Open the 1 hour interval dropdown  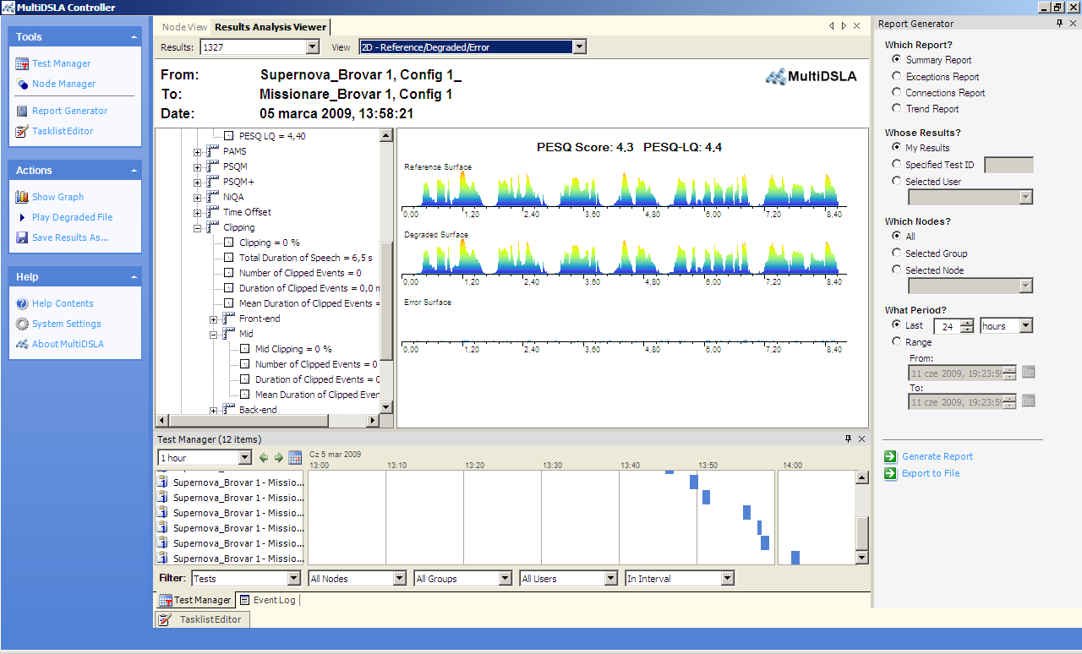[245, 458]
